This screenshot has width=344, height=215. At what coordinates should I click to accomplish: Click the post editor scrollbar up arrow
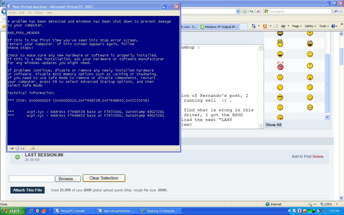click(261, 48)
